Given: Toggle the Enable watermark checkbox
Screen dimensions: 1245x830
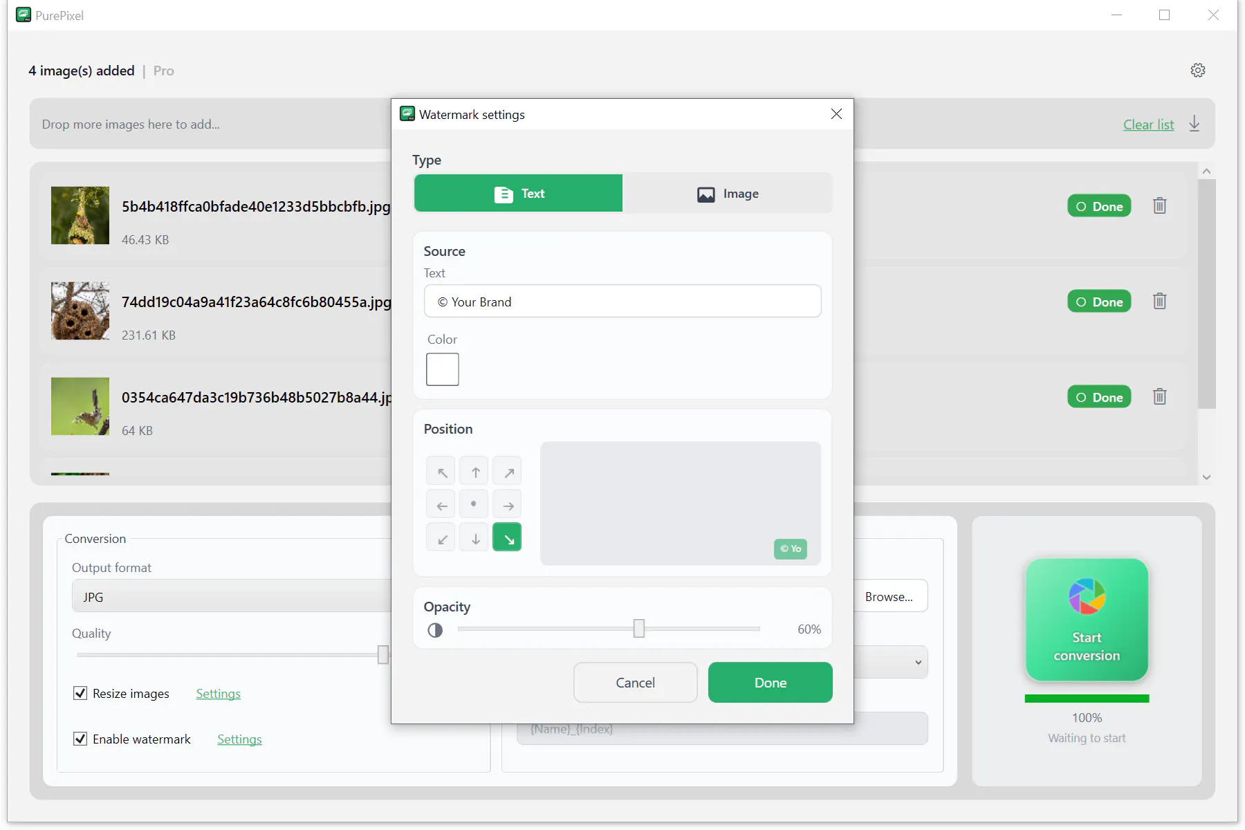Looking at the screenshot, I should click(80, 739).
